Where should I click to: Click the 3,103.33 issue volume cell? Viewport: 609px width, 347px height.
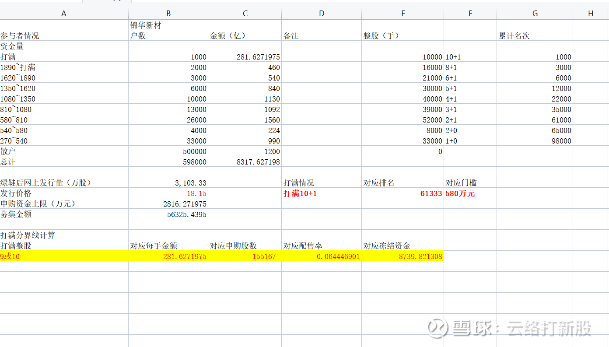point(168,182)
